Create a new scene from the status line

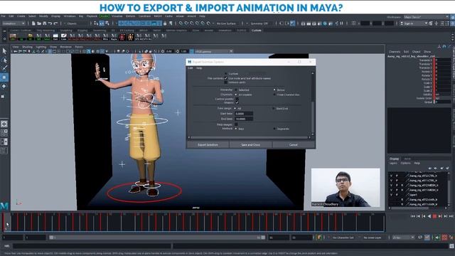point(33,23)
